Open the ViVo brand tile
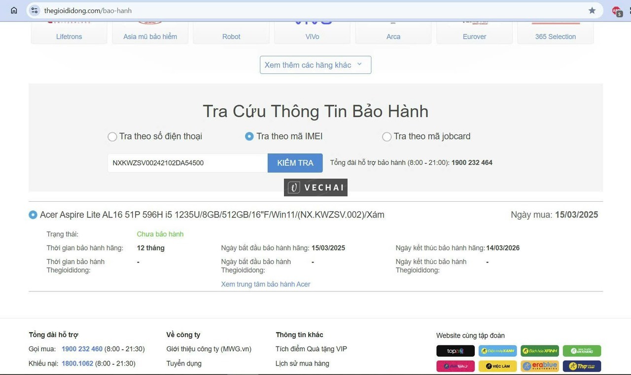Screen dimensions: 631x375 [312, 31]
